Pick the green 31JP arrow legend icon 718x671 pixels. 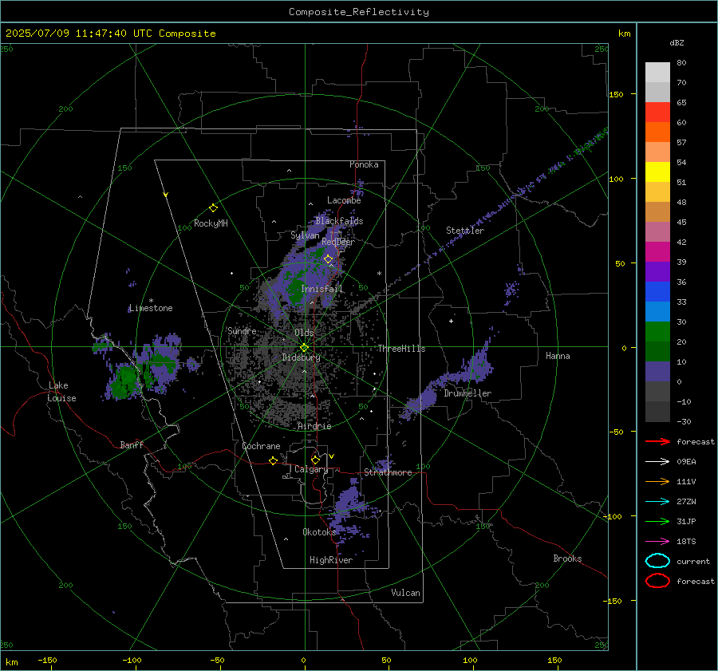pos(657,521)
